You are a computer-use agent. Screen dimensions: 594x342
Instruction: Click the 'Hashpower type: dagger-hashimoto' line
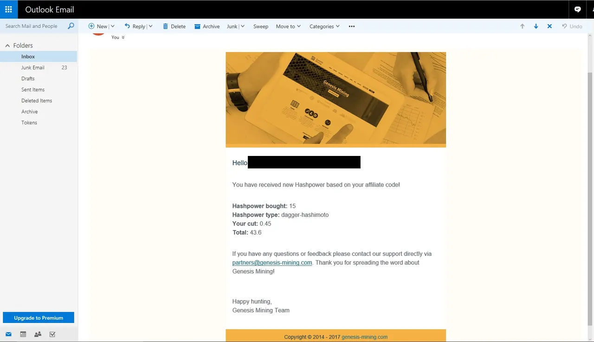click(280, 215)
